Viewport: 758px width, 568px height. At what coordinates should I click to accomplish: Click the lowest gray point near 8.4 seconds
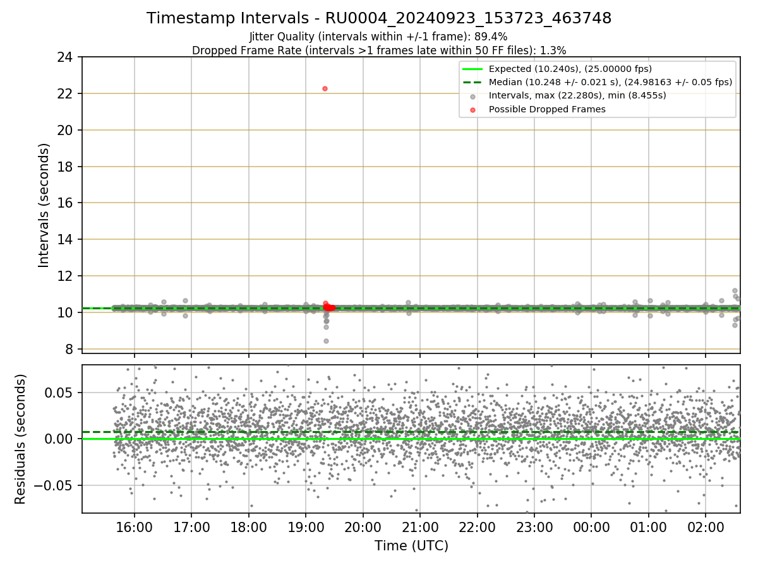pos(326,341)
